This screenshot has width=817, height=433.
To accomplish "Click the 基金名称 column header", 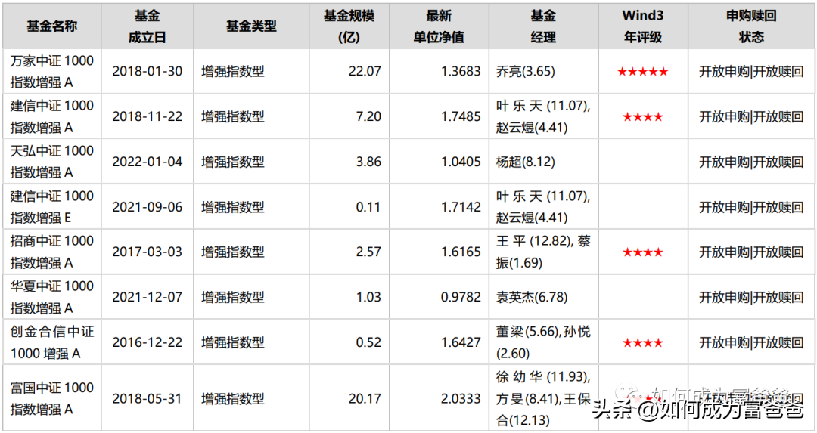I will pyautogui.click(x=51, y=26).
